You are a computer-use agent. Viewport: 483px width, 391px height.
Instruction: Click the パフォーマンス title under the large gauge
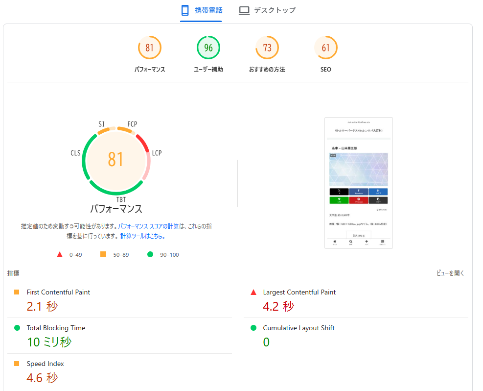pos(116,209)
